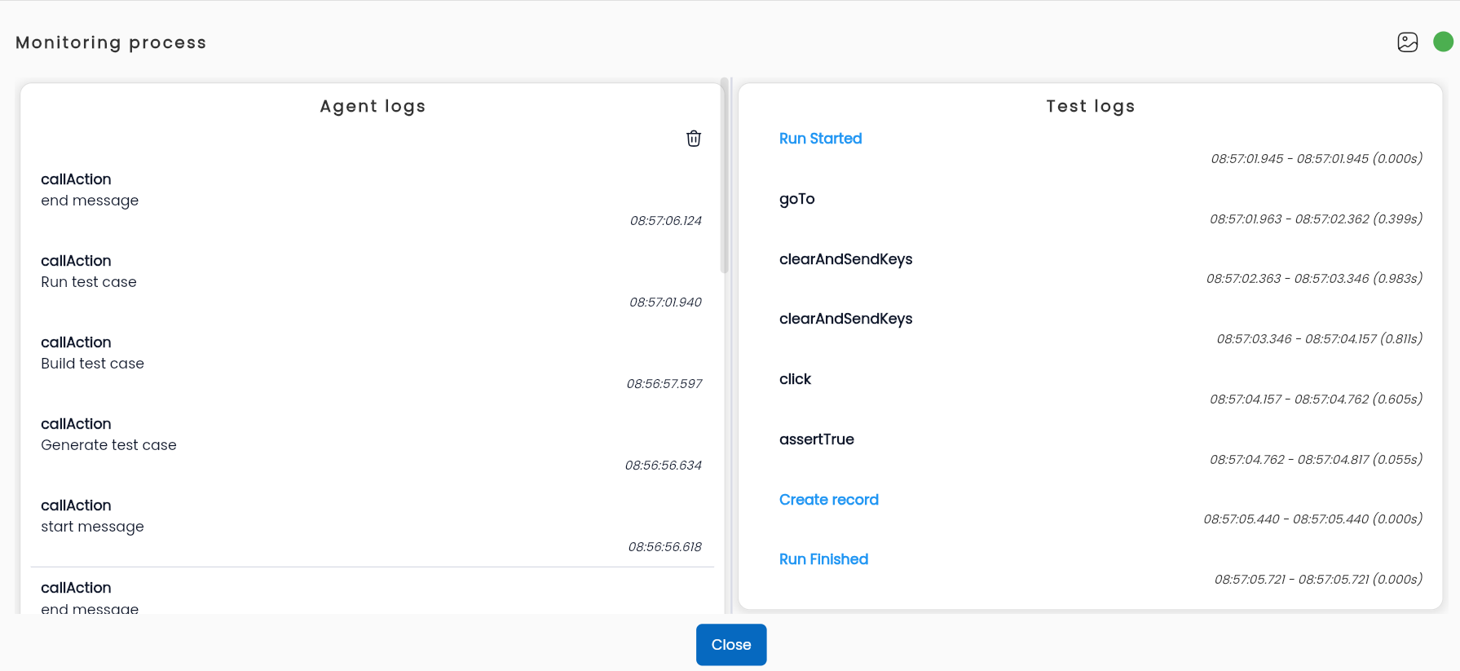This screenshot has height=671, width=1460.
Task: Click the 'Build test case' agent log entry
Action: click(x=92, y=364)
